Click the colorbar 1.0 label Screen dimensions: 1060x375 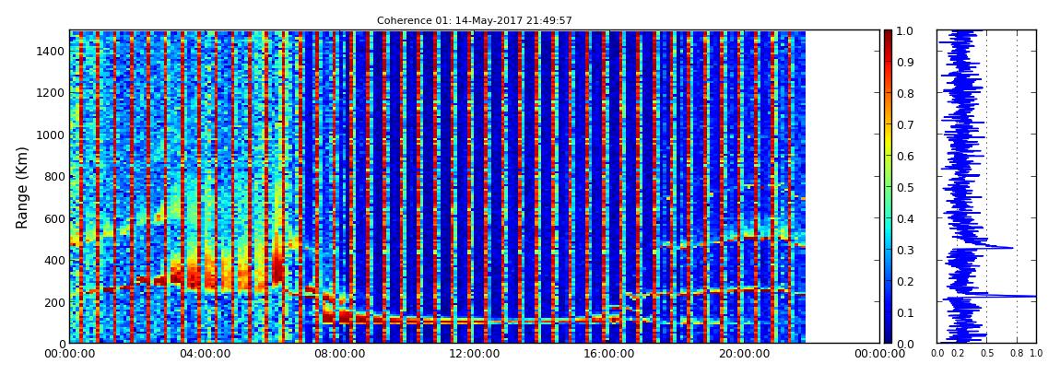point(905,31)
